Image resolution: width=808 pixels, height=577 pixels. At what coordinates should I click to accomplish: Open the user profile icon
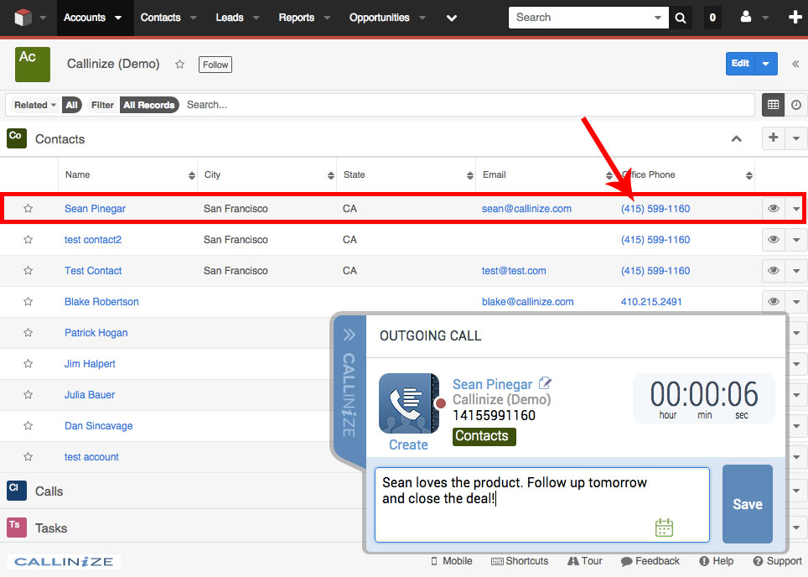click(x=746, y=17)
